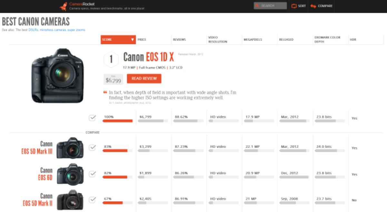Tick compare checkbox for EOS 5D Mark III
Screen dimensions: 387x212
coord(92,147)
